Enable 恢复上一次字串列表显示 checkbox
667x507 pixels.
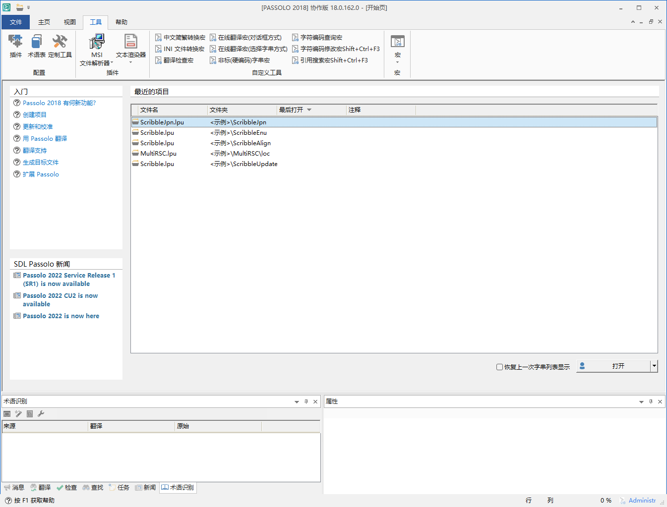(500, 367)
